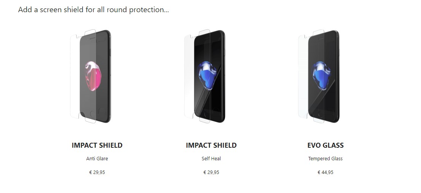Select the Tempered Glass subtitle
Viewport: 421px width, 193px height.
325,159
